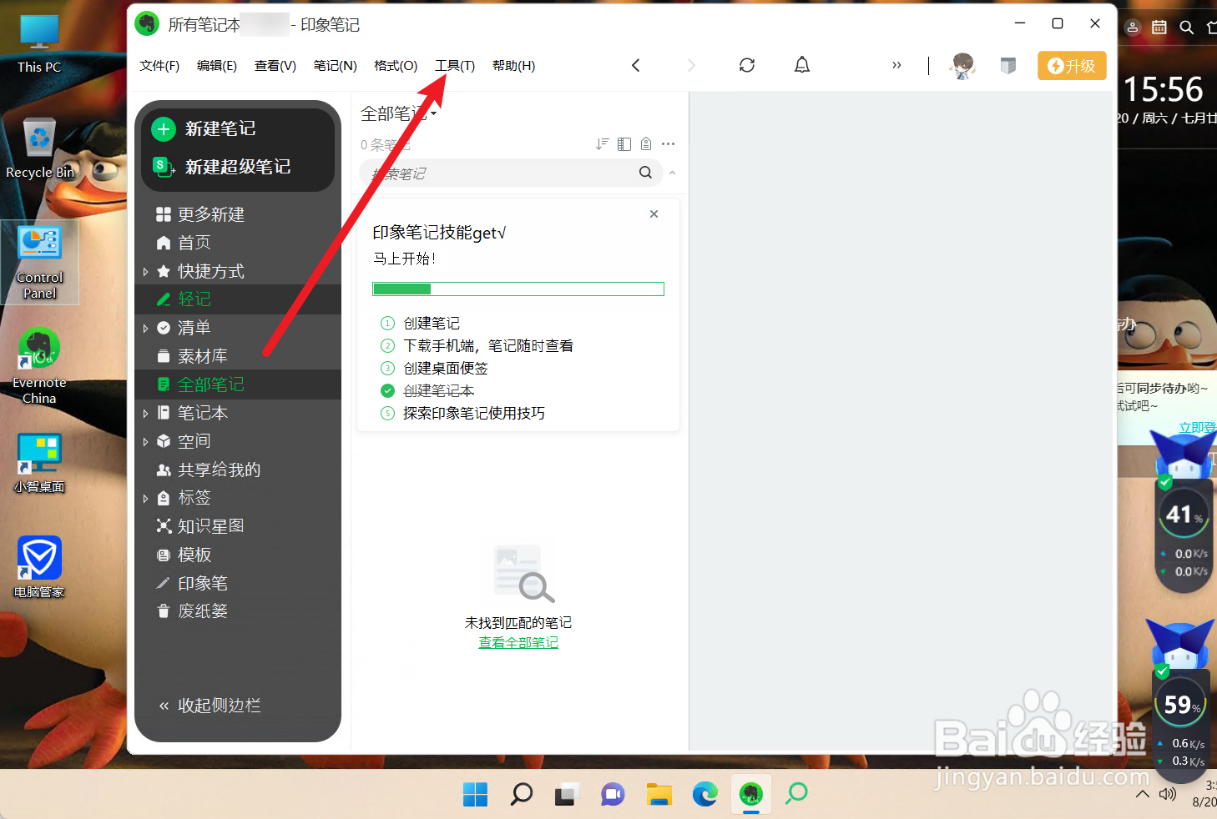
Task: Click the reminder icon above note list
Action: (646, 144)
